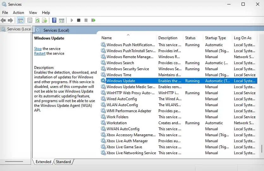This screenshot has height=171, width=264.
Task: Click gear icon of Workstation row
Action: (103, 123)
